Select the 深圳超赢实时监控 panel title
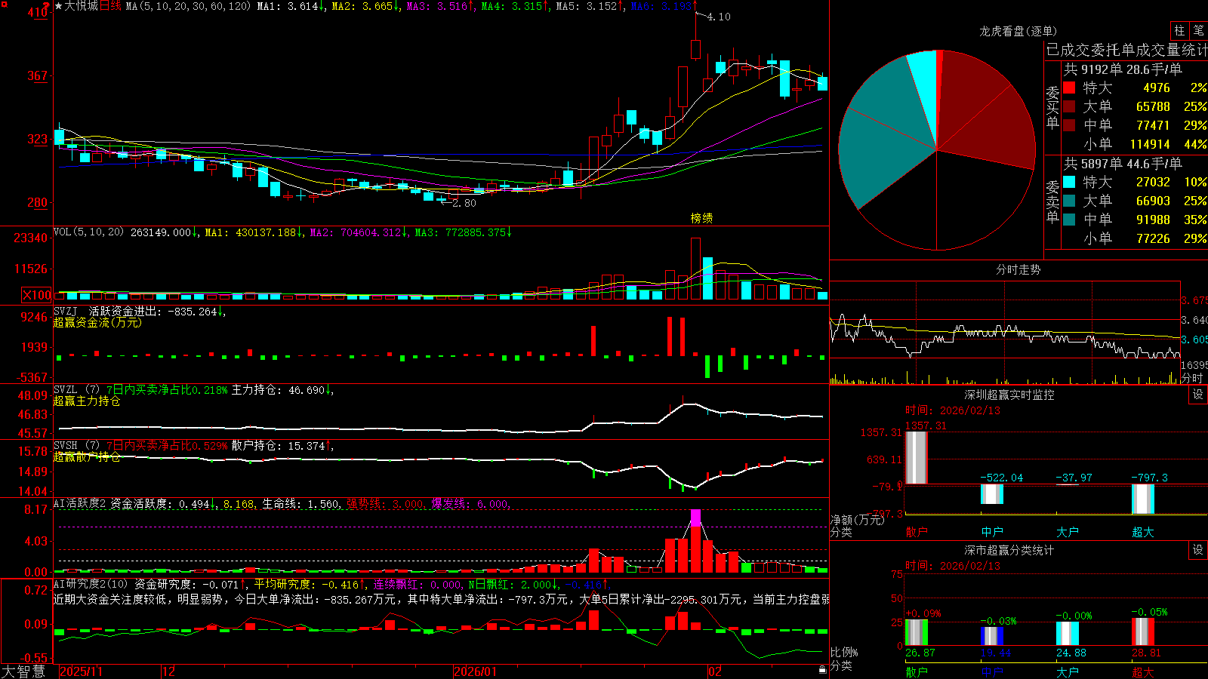 [1009, 395]
